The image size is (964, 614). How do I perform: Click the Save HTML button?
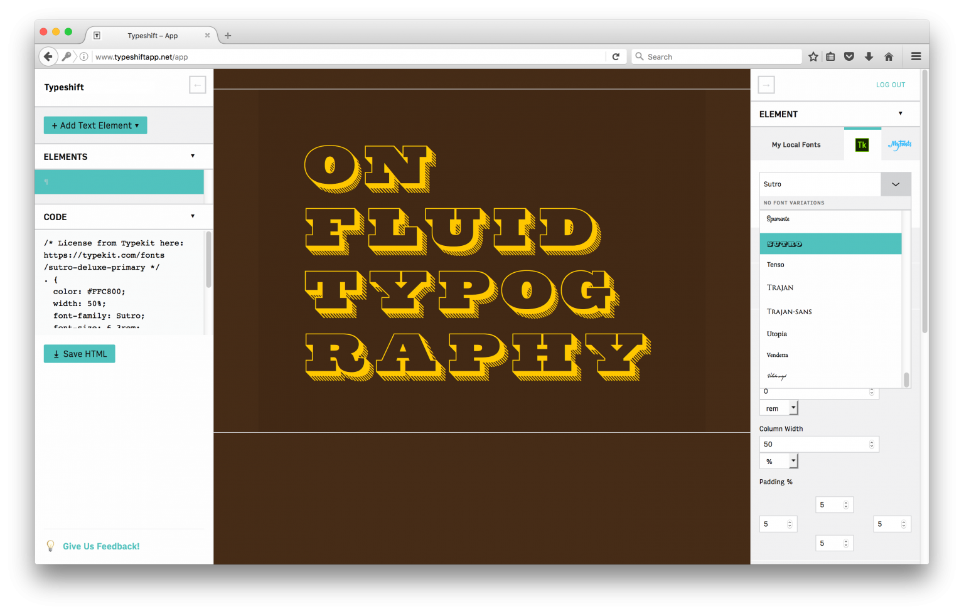(79, 354)
